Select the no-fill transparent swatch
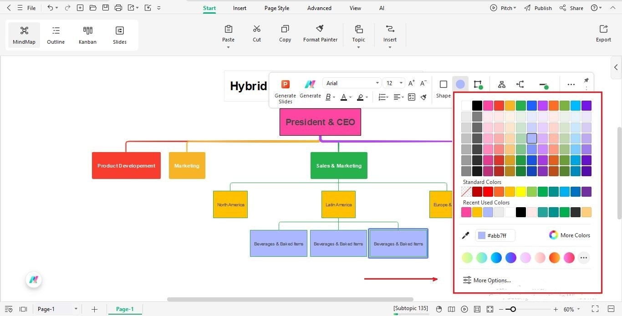Image resolution: width=622 pixels, height=316 pixels. pos(466,192)
